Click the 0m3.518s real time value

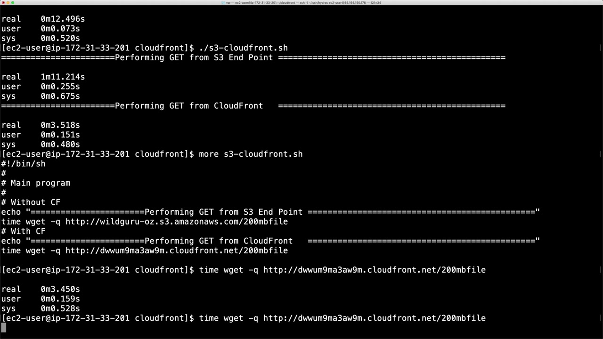tap(60, 125)
